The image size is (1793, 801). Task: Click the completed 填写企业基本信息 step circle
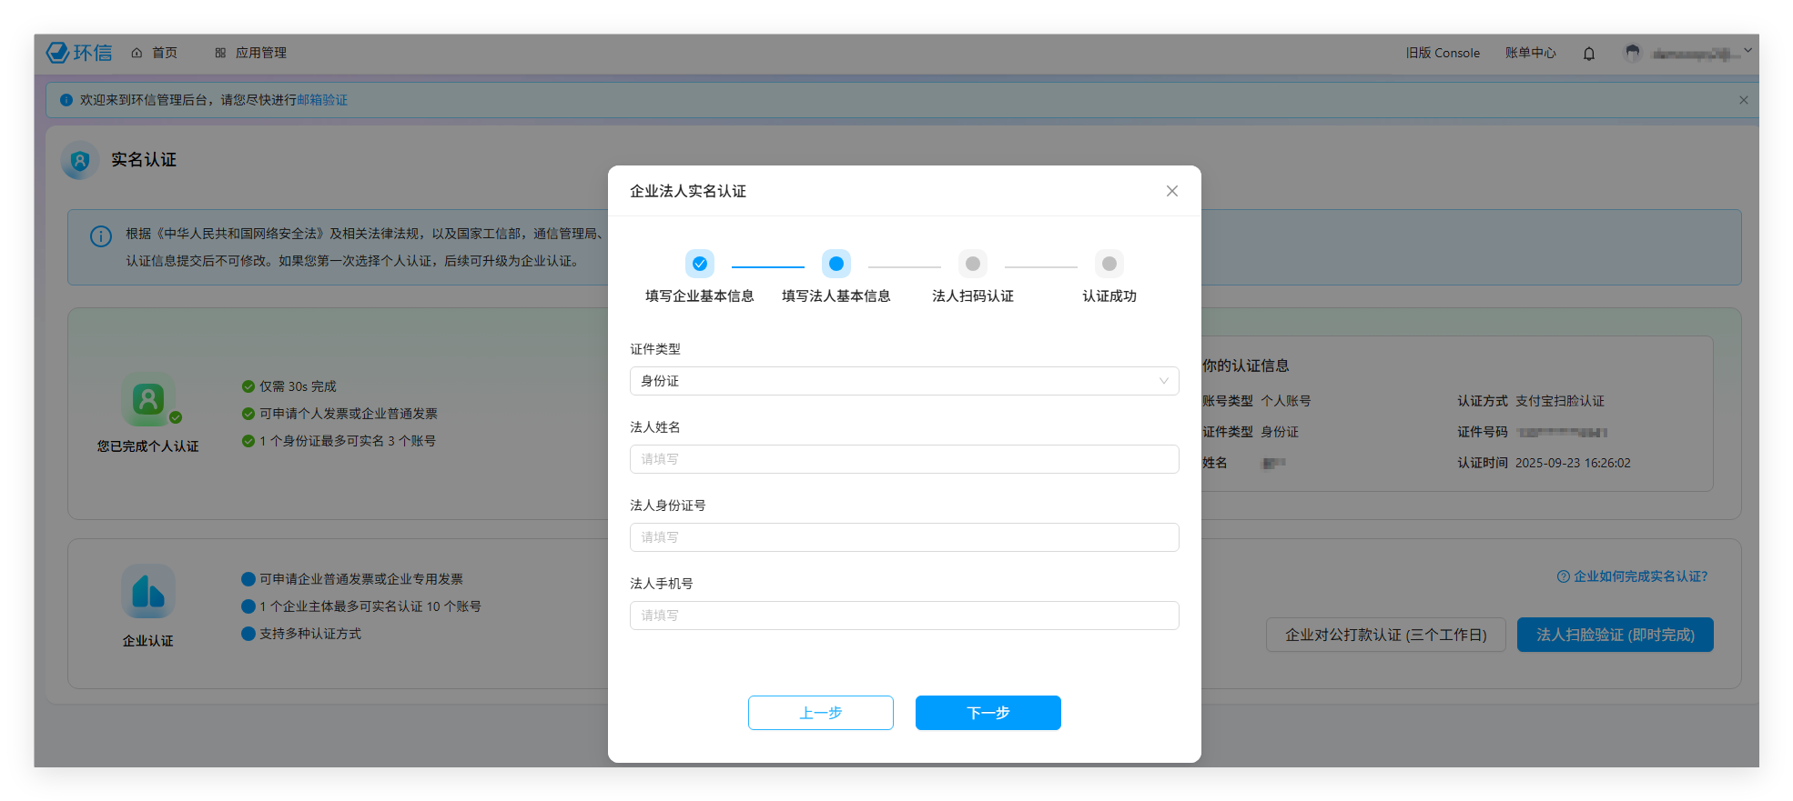click(x=700, y=264)
